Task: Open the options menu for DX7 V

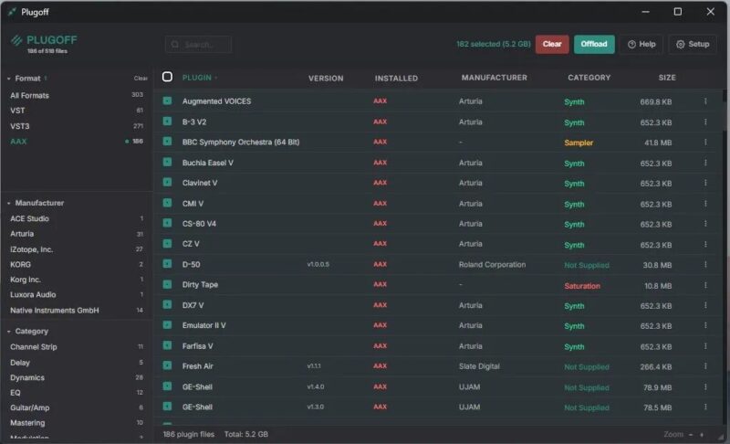Action: click(x=705, y=305)
